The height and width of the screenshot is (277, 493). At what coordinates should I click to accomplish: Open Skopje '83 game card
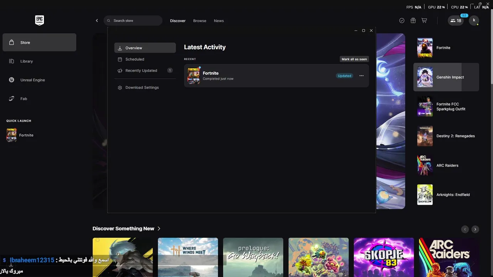(x=384, y=257)
